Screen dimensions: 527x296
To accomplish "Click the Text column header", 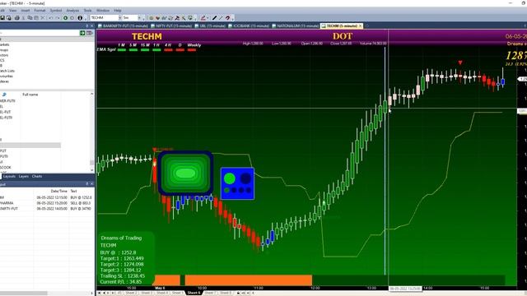I will coord(73,191).
